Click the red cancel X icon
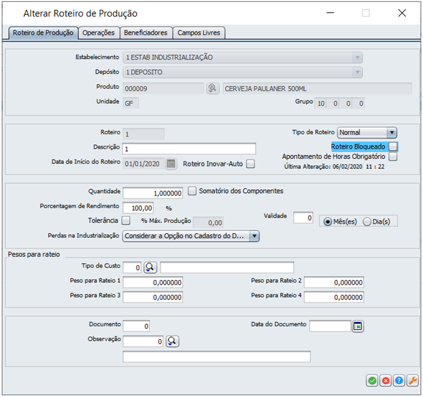This screenshot has height=397, width=423. pos(386,381)
